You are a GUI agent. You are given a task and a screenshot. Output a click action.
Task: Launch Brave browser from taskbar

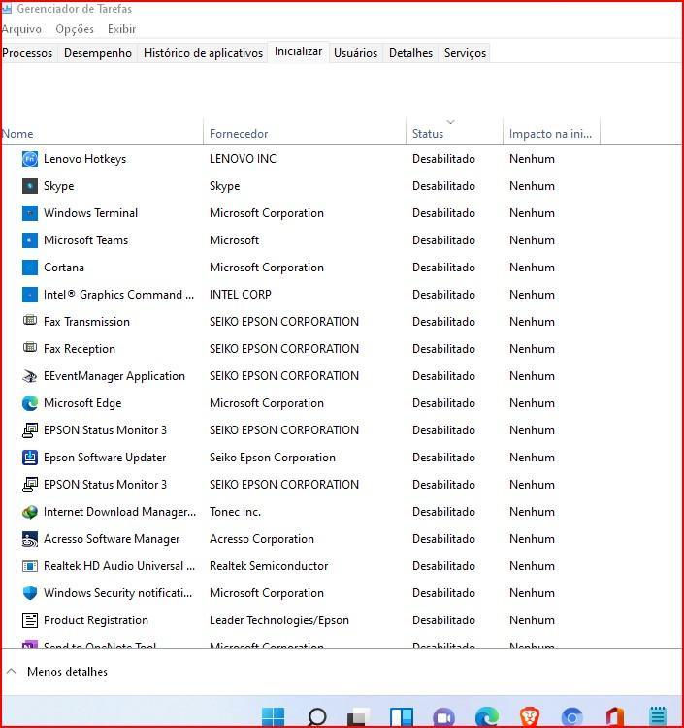[530, 717]
